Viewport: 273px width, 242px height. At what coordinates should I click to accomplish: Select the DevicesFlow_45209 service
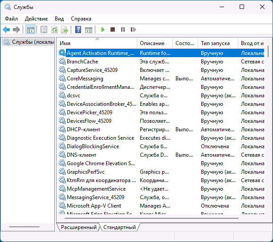coord(89,121)
